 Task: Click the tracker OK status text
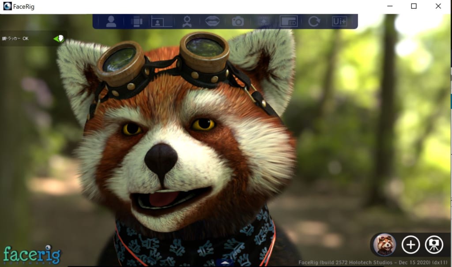pos(15,38)
